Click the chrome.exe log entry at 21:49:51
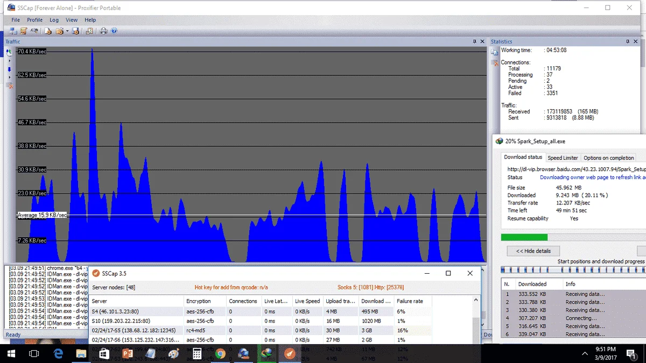The image size is (646, 363). pos(47,268)
